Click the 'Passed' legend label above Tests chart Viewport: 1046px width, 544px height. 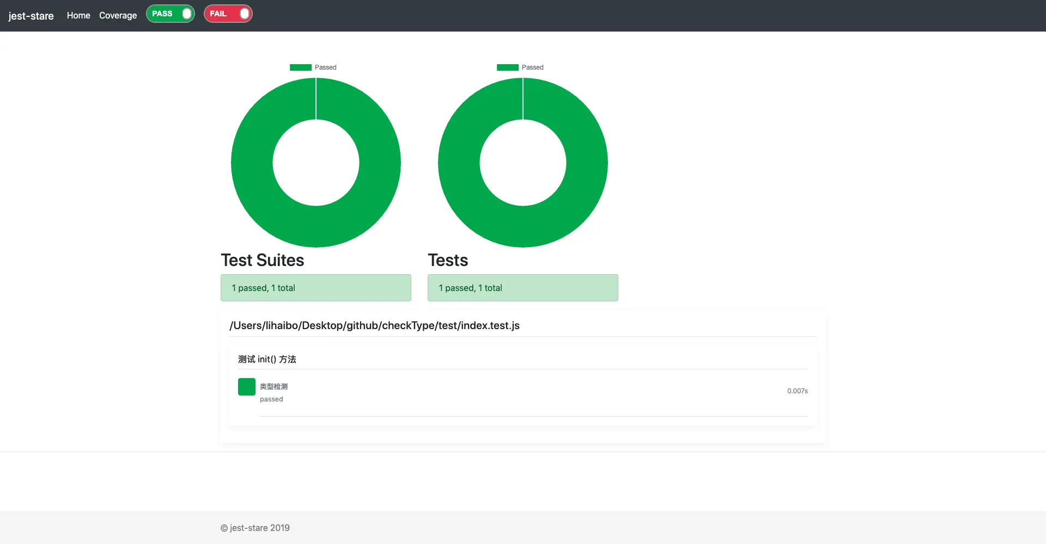point(533,67)
